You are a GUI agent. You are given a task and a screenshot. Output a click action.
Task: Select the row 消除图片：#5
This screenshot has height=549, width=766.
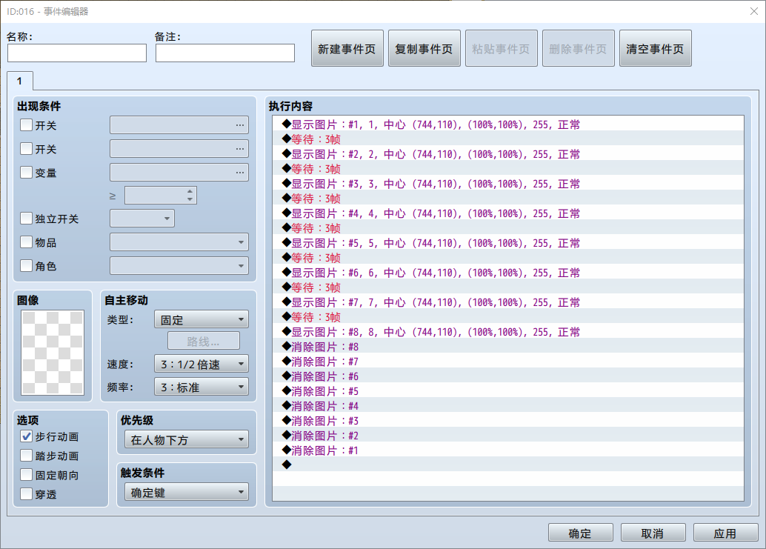click(x=508, y=390)
